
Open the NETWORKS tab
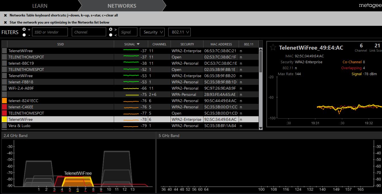click(x=122, y=6)
